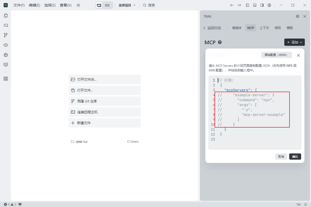This screenshot has height=207, width=311.
Task: Expand the 添加 dropdown button
Action: point(294,42)
